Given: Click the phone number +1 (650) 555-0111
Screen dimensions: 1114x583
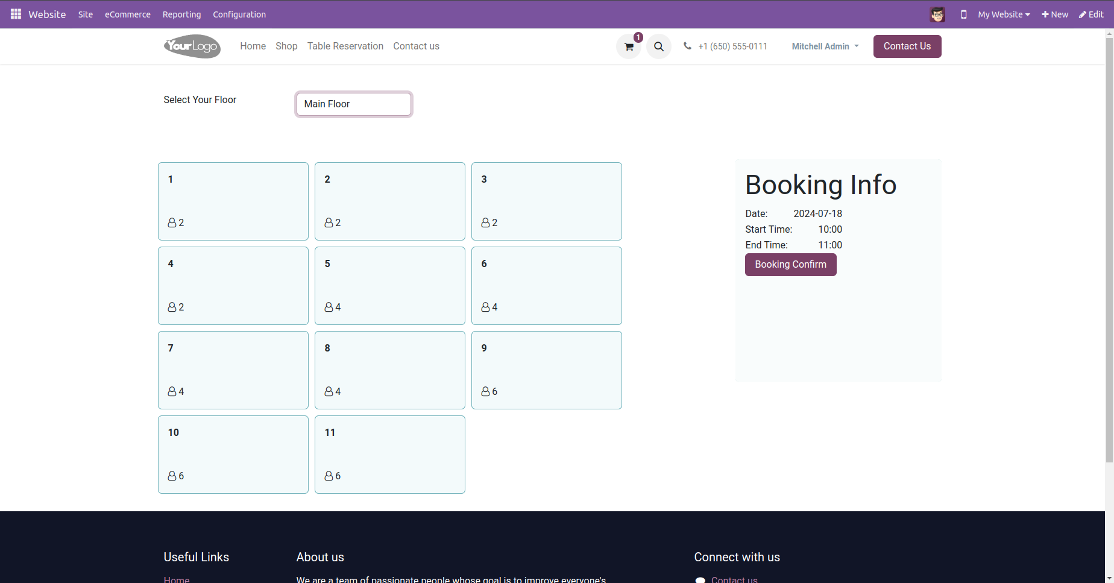Looking at the screenshot, I should click(732, 46).
